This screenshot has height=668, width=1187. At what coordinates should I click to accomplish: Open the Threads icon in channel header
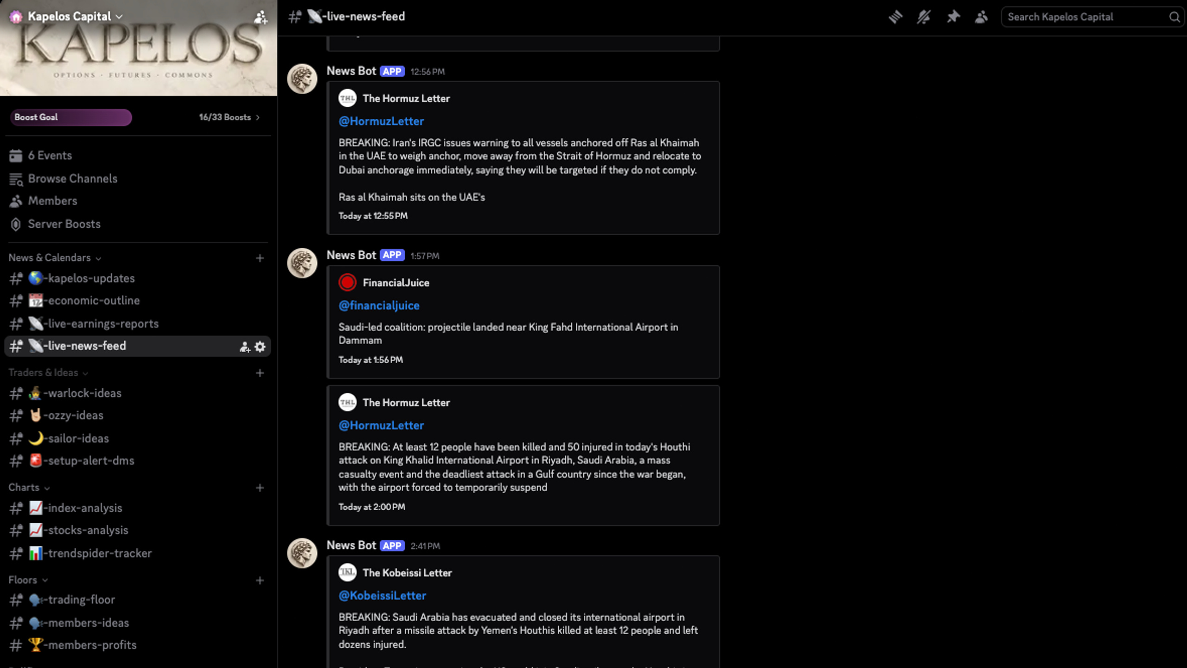[895, 17]
